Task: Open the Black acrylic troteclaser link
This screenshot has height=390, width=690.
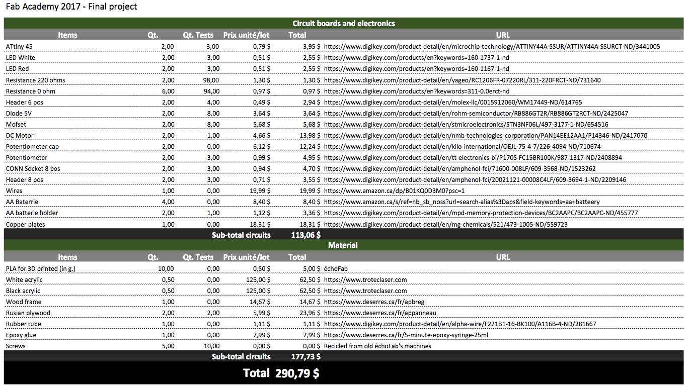Action: 365,291
